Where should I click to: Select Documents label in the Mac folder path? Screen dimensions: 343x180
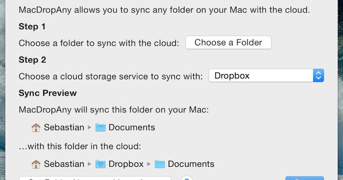[132, 127]
